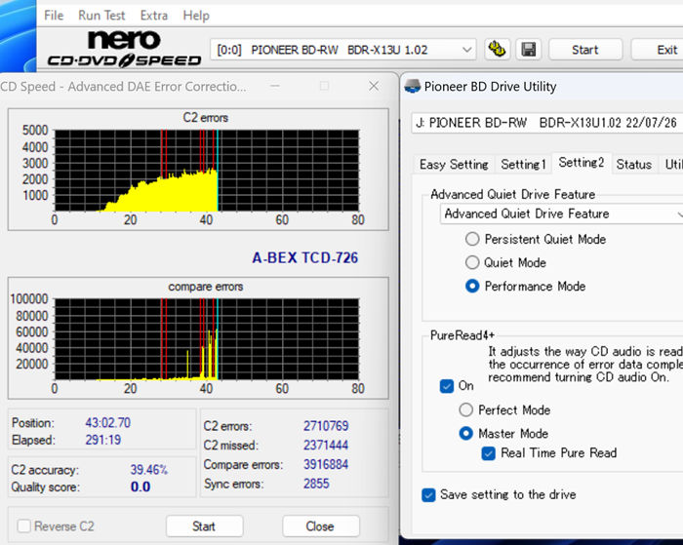The width and height of the screenshot is (683, 545).
Task: Switch to the Status tab
Action: tap(634, 165)
